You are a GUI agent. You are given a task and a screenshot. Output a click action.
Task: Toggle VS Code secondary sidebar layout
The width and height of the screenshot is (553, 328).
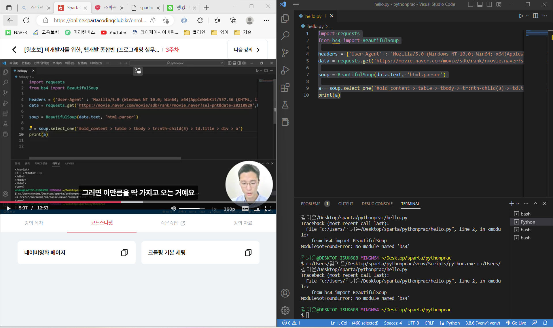pos(489,4)
